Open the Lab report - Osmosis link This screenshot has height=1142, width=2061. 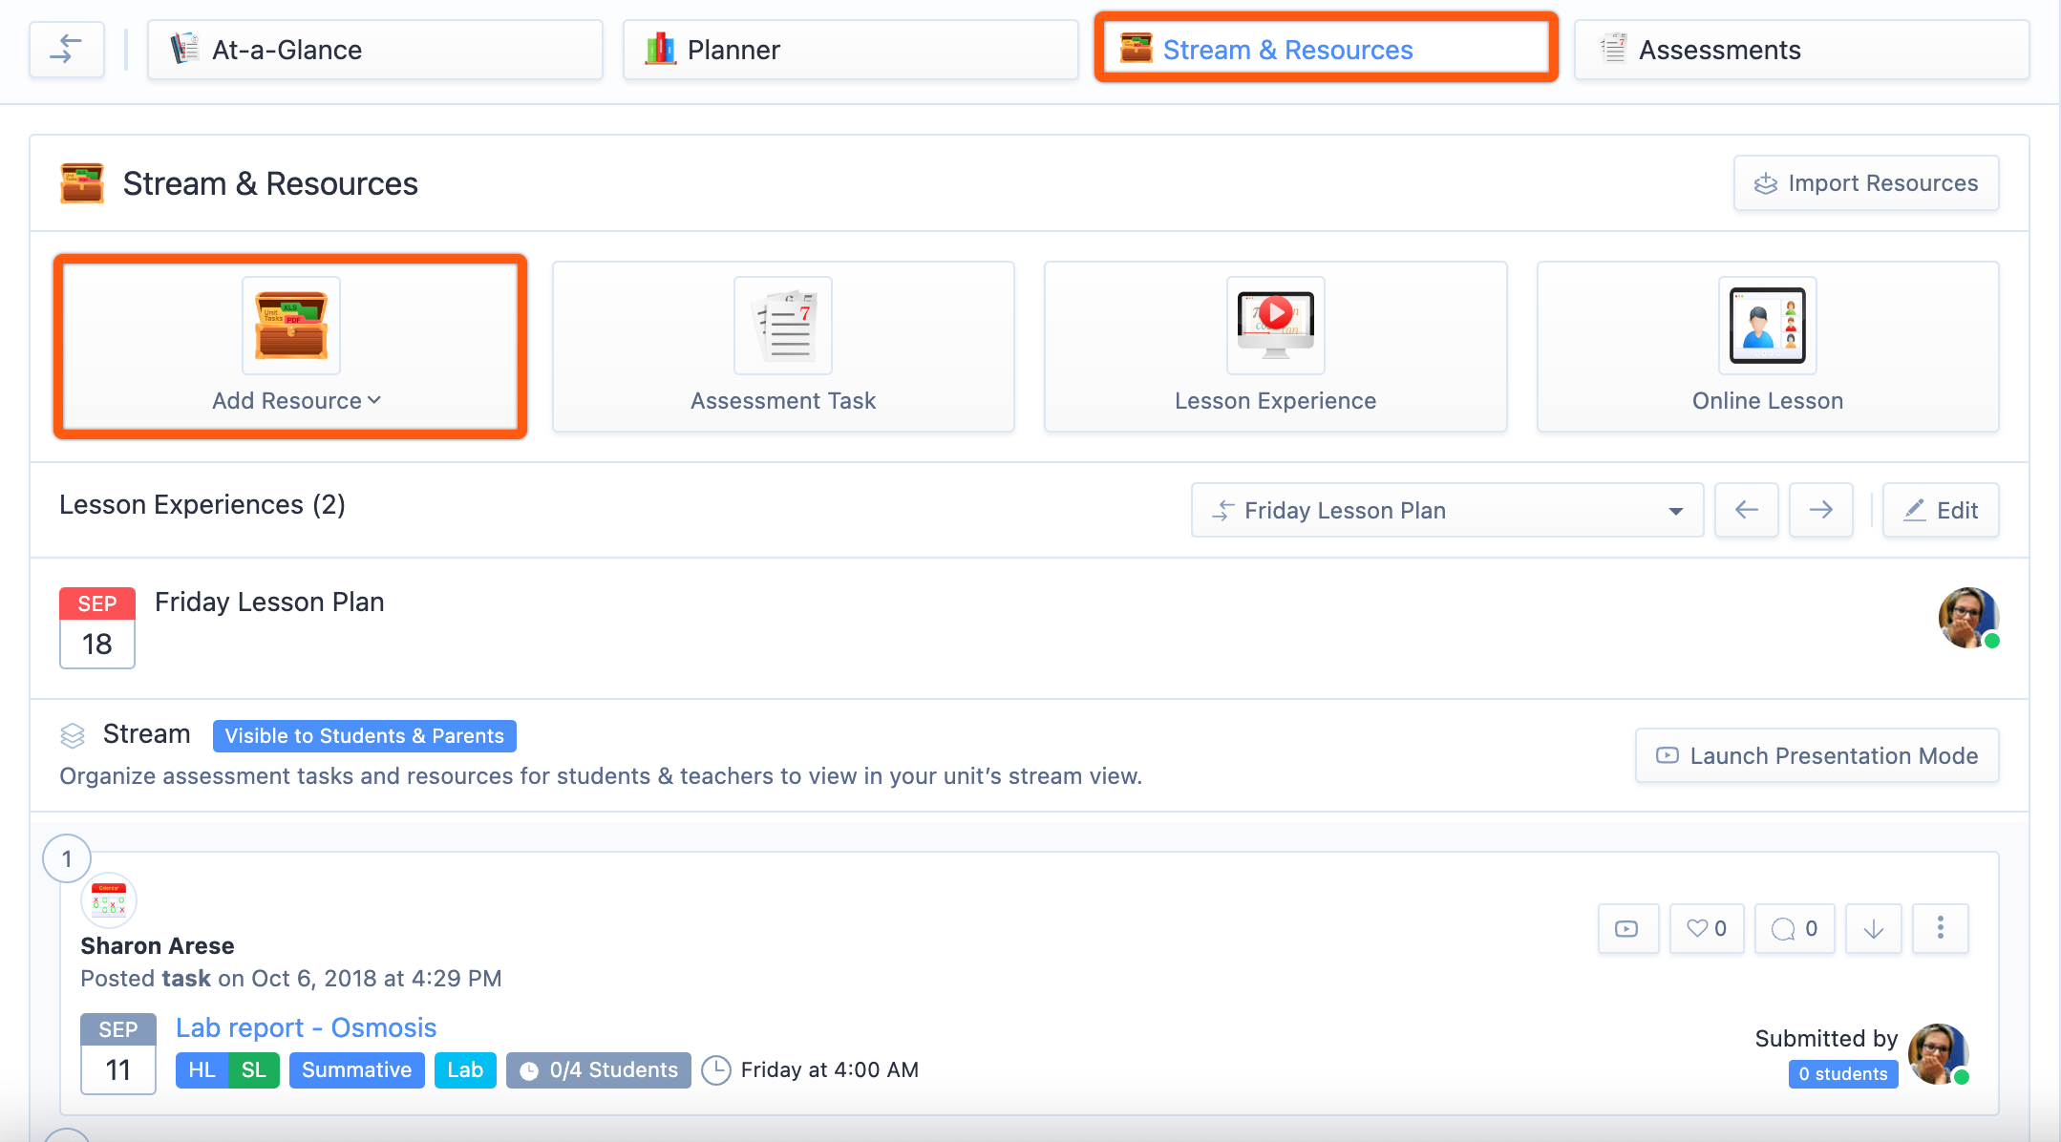tap(306, 1027)
